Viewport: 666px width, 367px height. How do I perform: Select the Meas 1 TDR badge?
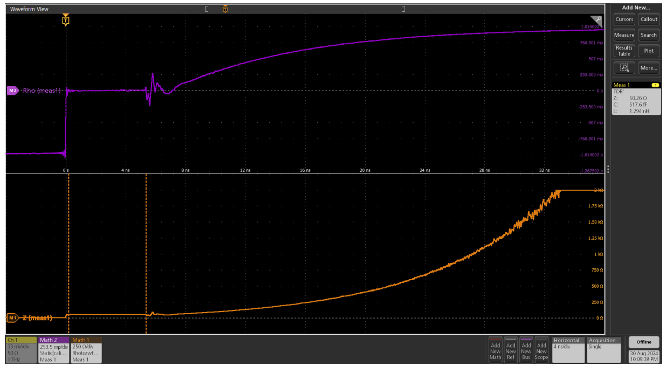point(636,99)
